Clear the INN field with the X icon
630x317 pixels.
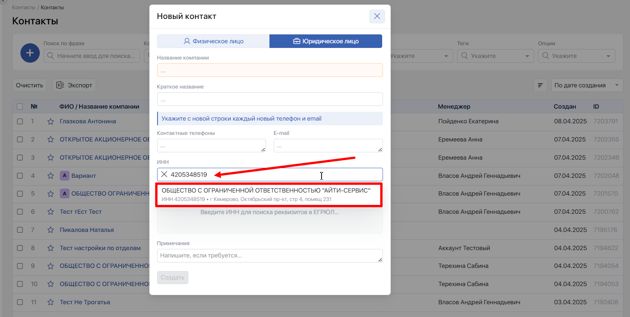coord(164,174)
